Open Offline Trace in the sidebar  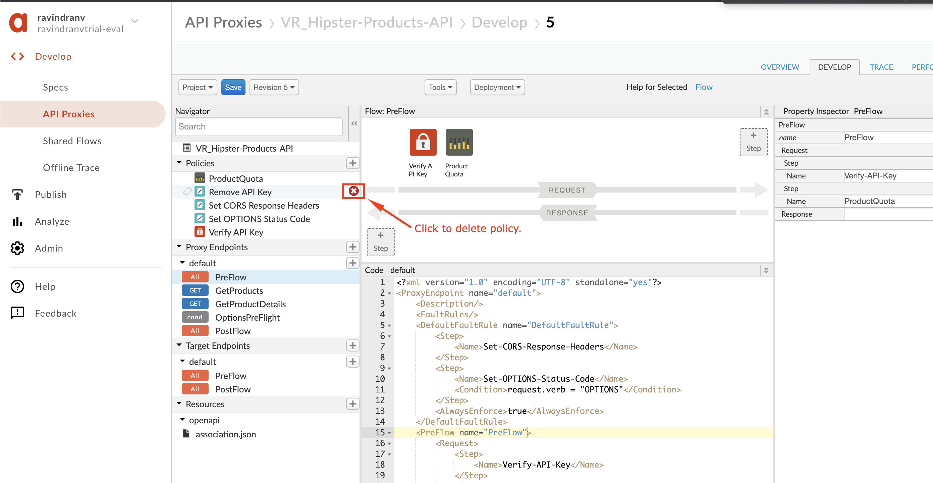tap(71, 168)
